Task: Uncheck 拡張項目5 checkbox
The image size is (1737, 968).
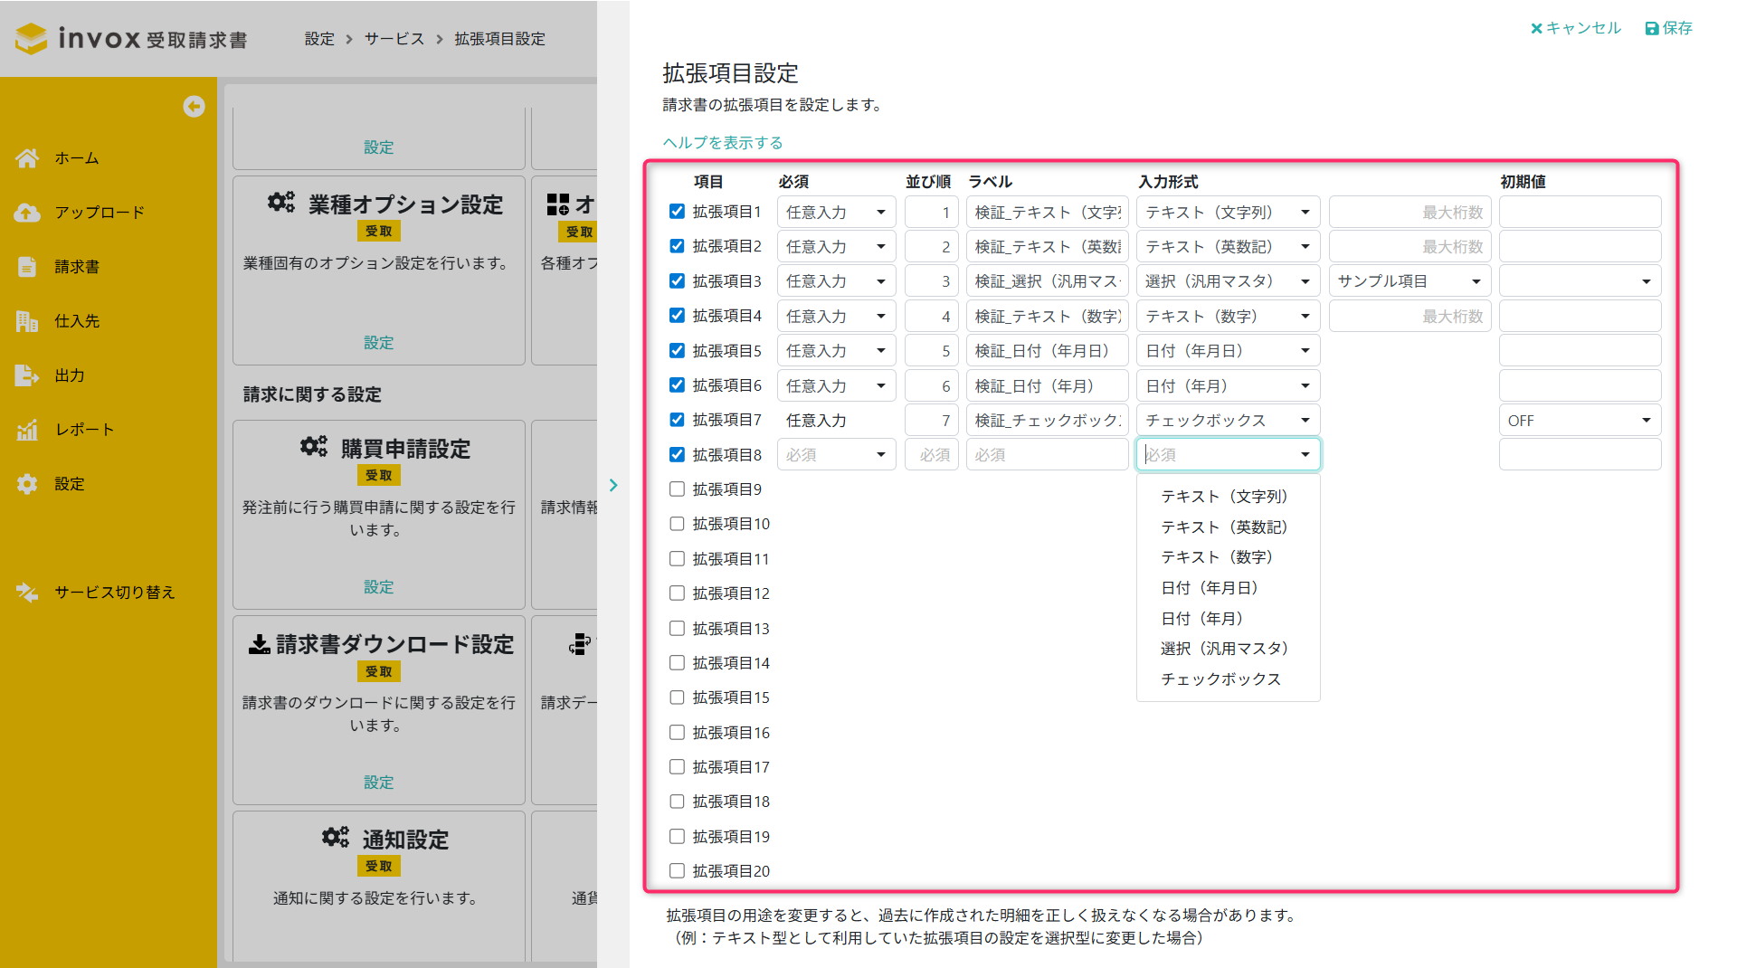Action: pyautogui.click(x=677, y=350)
